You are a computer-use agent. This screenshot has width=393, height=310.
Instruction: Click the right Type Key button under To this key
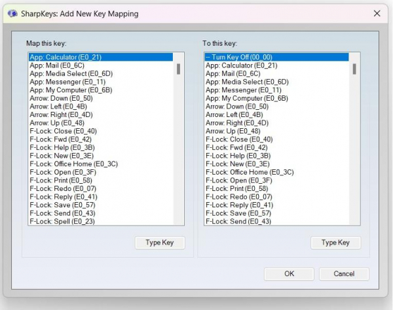coord(335,243)
